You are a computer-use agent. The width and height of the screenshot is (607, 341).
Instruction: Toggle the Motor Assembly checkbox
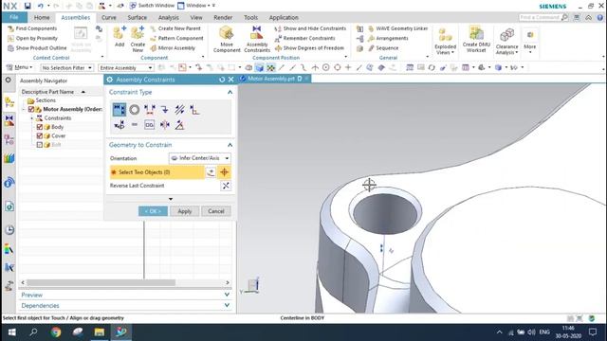[x=31, y=109]
